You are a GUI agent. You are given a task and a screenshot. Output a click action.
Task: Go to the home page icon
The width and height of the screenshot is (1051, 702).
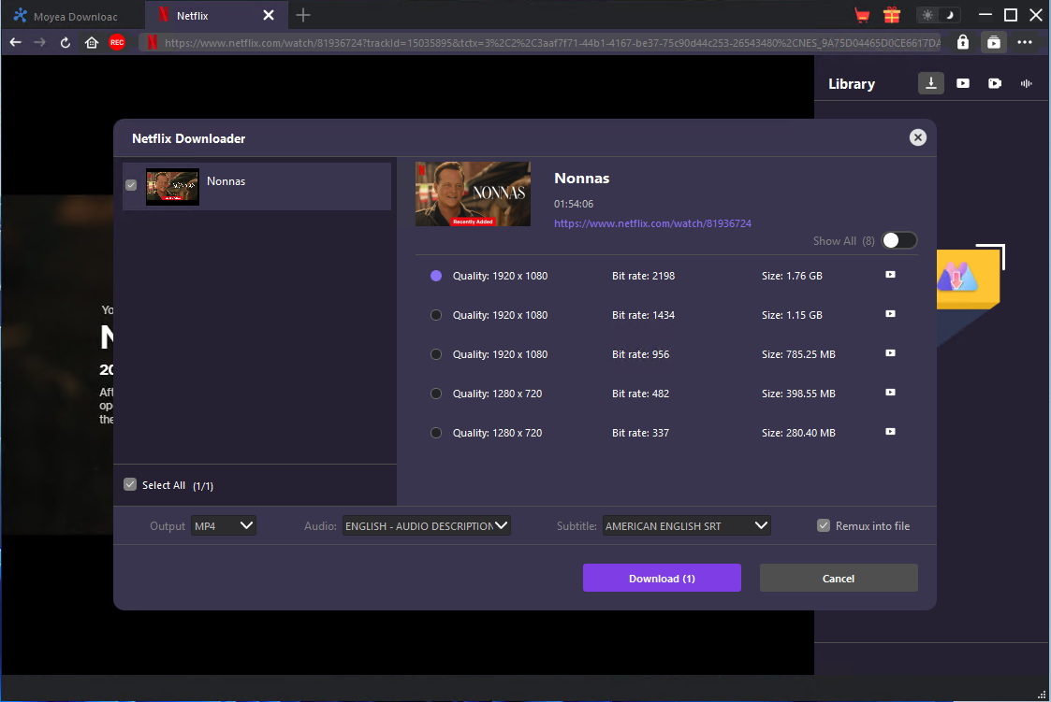pos(92,42)
